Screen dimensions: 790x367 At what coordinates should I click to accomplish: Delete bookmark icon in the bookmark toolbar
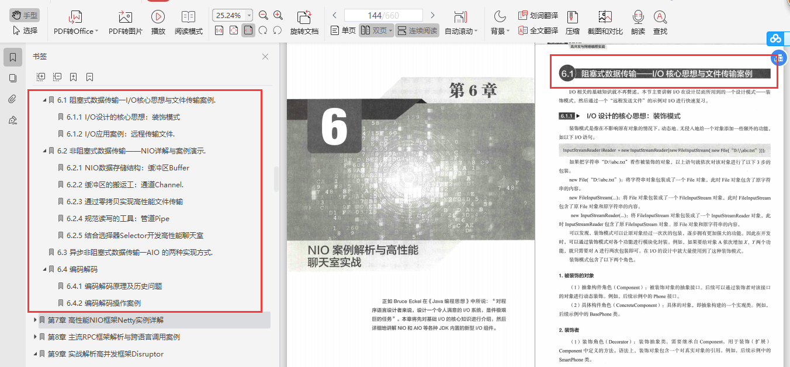90,76
